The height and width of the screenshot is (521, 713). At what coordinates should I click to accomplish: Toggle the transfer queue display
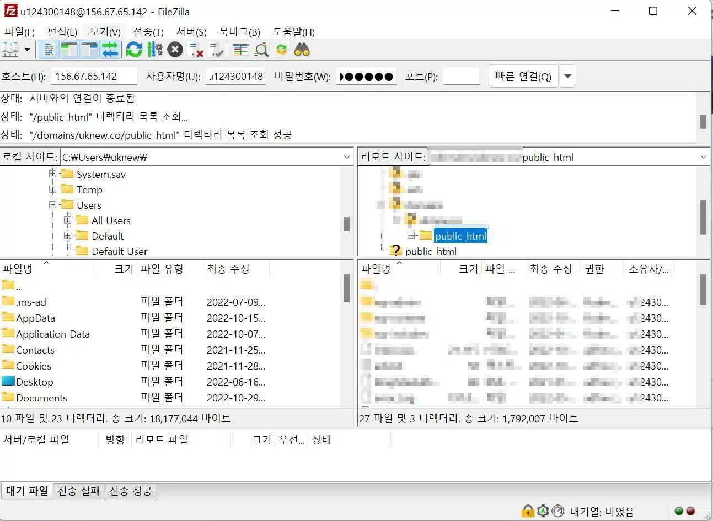point(110,50)
